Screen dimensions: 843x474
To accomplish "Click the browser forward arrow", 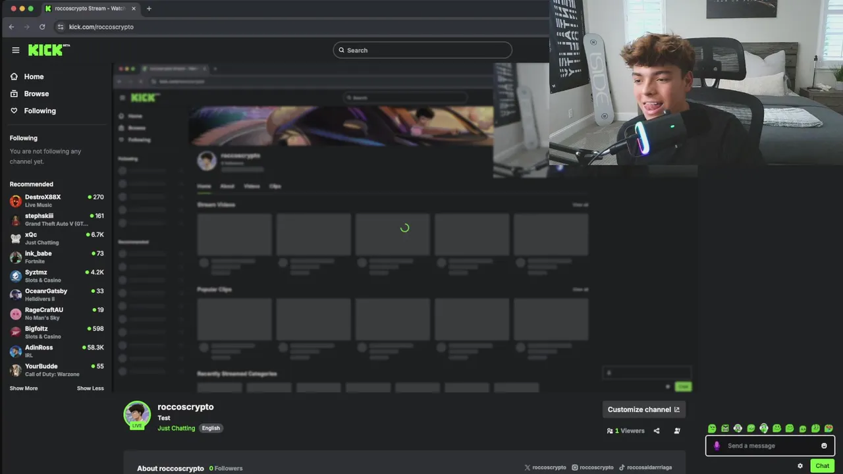I will [x=27, y=27].
